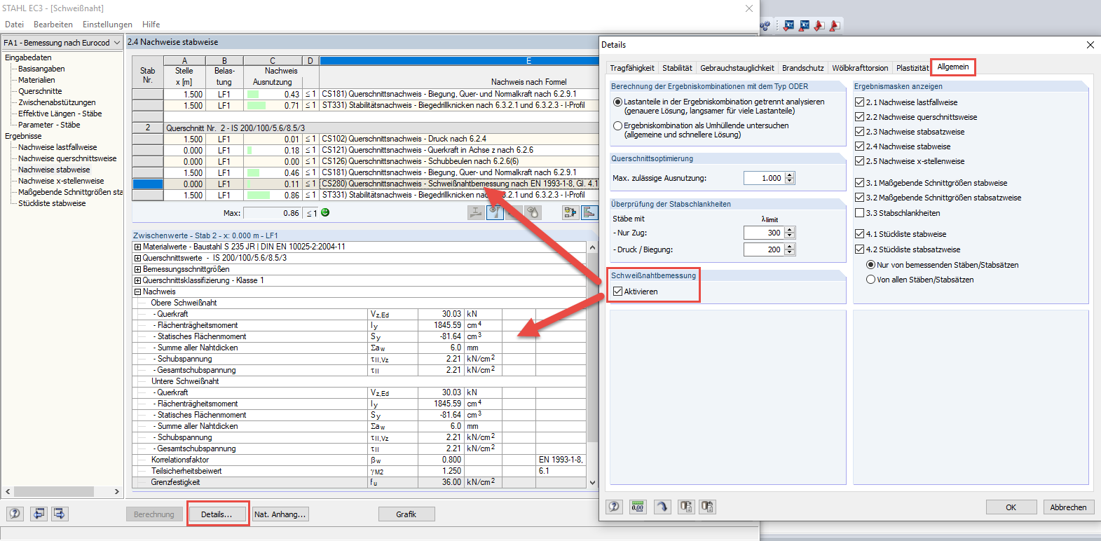Image resolution: width=1101 pixels, height=541 pixels.
Task: Select Querschnitte in the navigator tree
Action: [40, 91]
